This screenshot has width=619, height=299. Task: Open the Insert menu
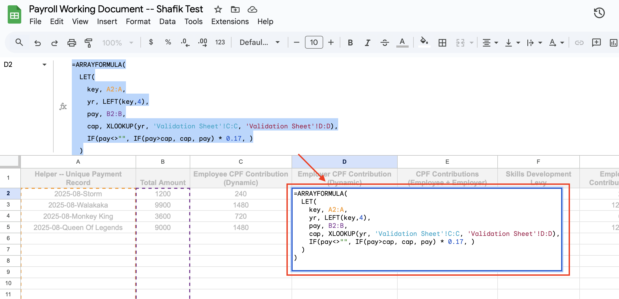click(x=107, y=21)
